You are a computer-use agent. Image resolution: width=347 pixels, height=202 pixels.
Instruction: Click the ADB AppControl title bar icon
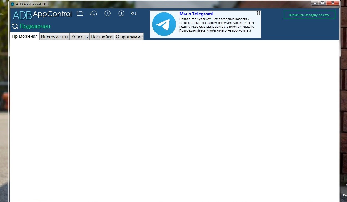(x=13, y=4)
